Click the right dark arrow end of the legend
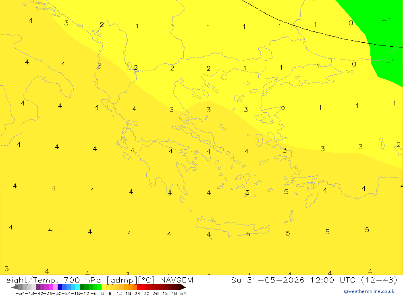The image size is (403, 295). 183,287
